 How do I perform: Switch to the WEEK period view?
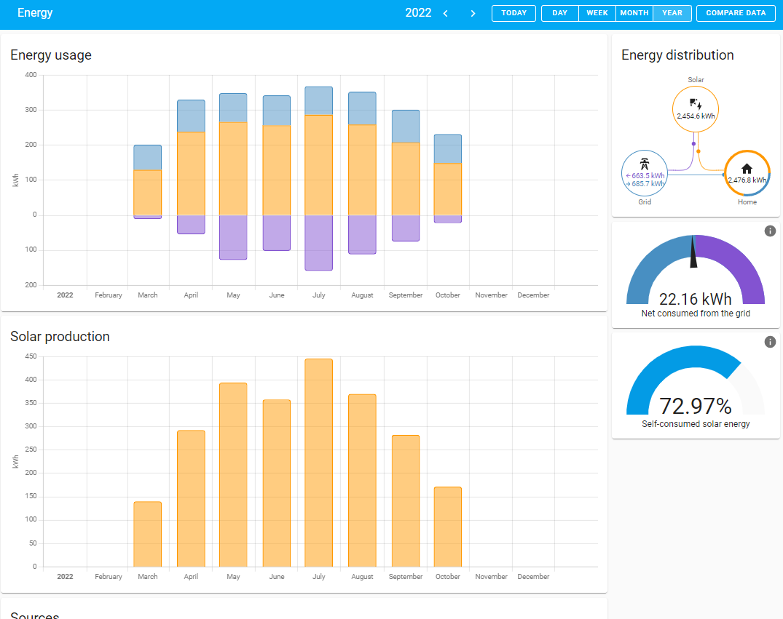[597, 13]
